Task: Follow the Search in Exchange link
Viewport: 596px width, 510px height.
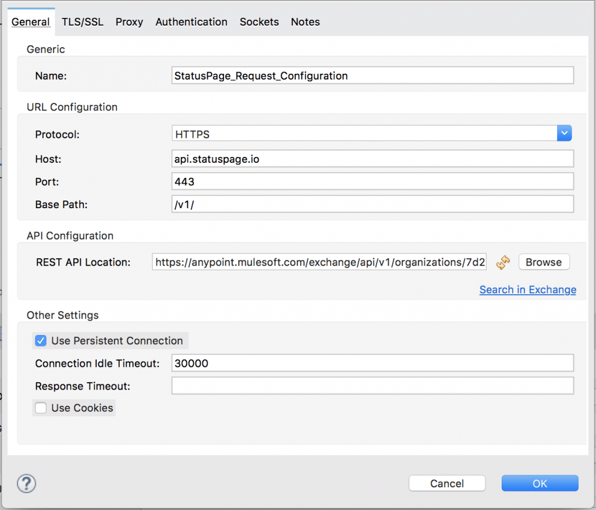Action: pos(527,290)
